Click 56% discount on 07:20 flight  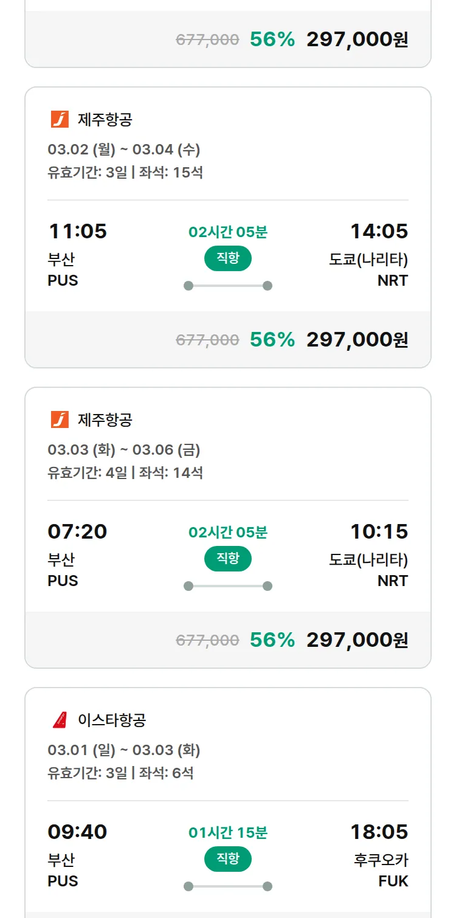[272, 640]
